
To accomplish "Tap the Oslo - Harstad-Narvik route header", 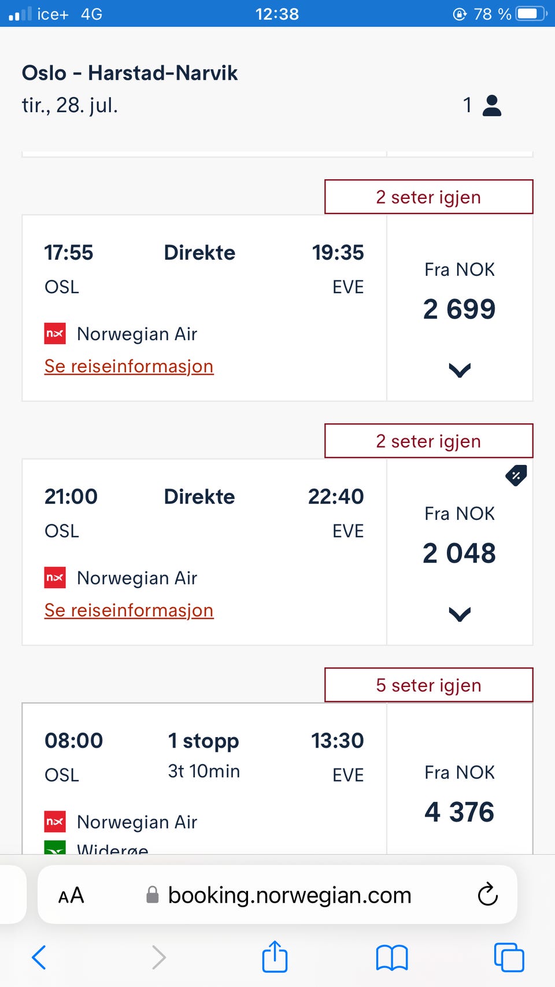I will (129, 73).
